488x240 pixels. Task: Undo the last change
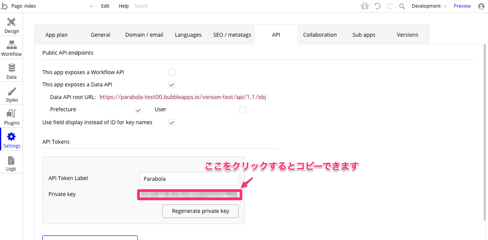coord(377,6)
